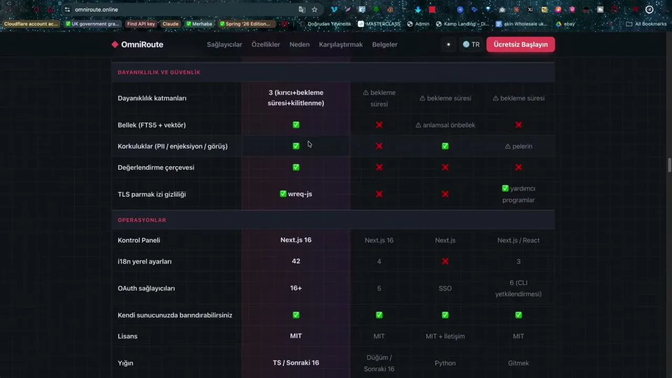Click the Korkuluklar row label

tap(173, 146)
